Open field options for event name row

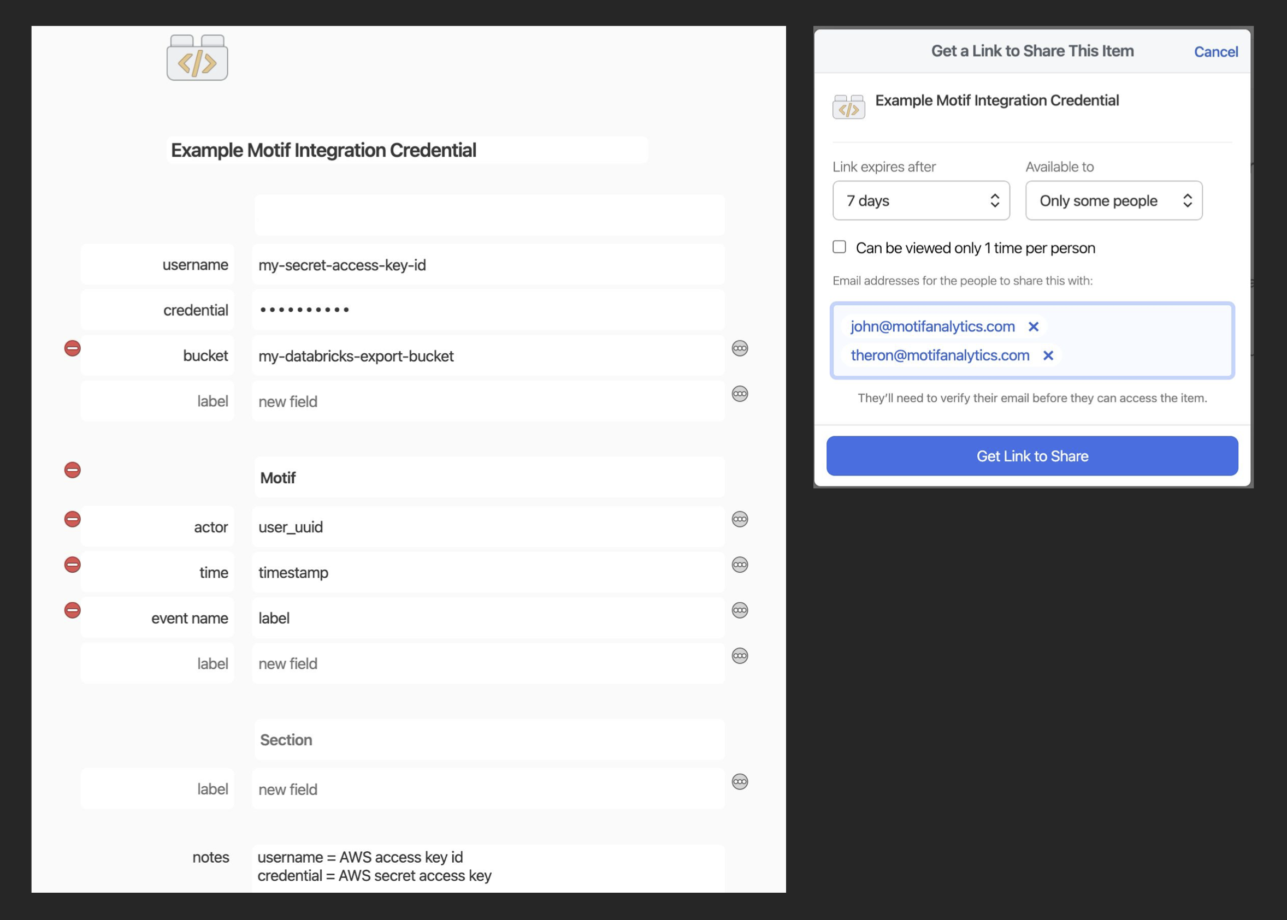tap(740, 610)
